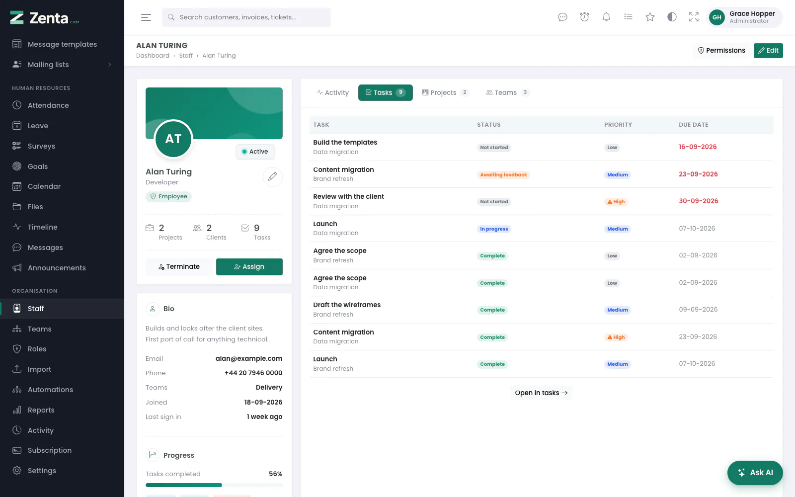The image size is (795, 497).
Task: Sort by the Due Date column header
Action: pyautogui.click(x=694, y=125)
